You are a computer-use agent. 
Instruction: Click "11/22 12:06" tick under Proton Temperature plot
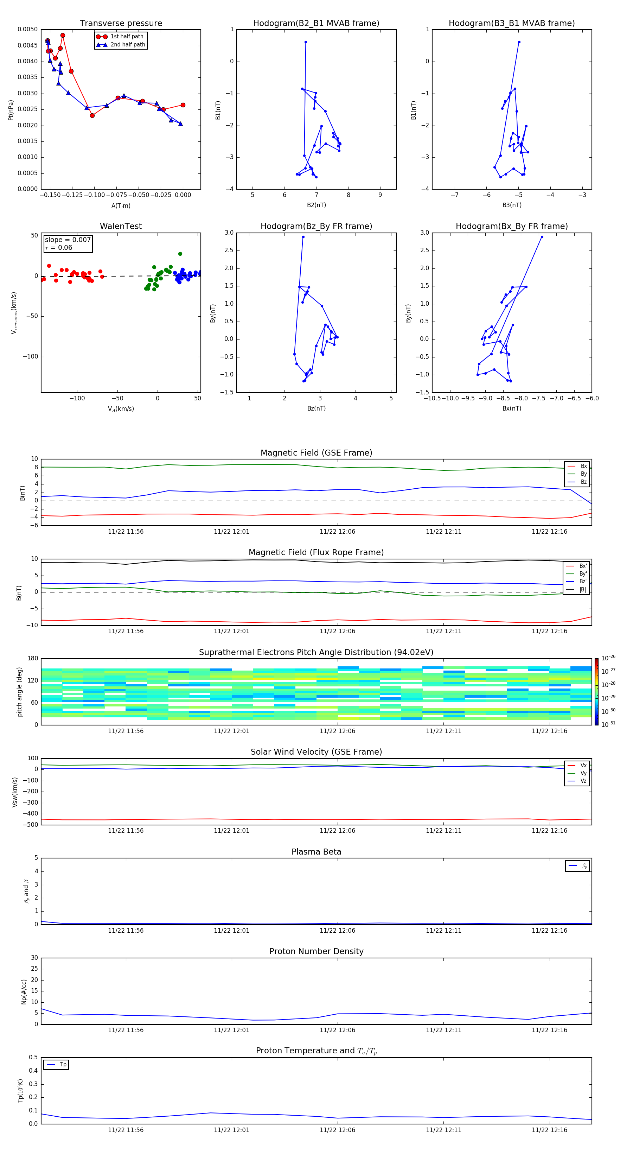coord(338,1130)
